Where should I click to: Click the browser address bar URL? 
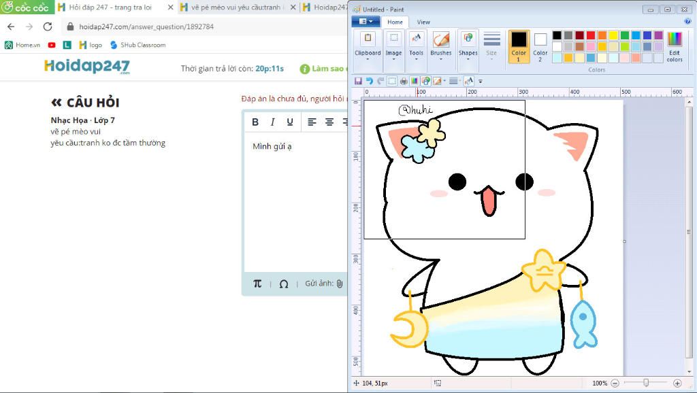(x=146, y=27)
